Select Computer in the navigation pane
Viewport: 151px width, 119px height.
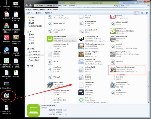pos(31,49)
